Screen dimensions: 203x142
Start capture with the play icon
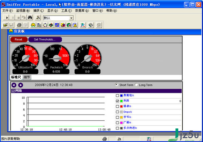point(6,18)
